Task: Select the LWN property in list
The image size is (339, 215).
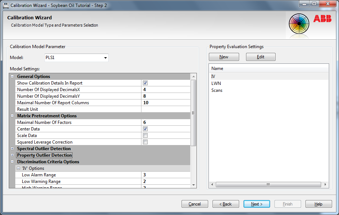Action: 216,83
